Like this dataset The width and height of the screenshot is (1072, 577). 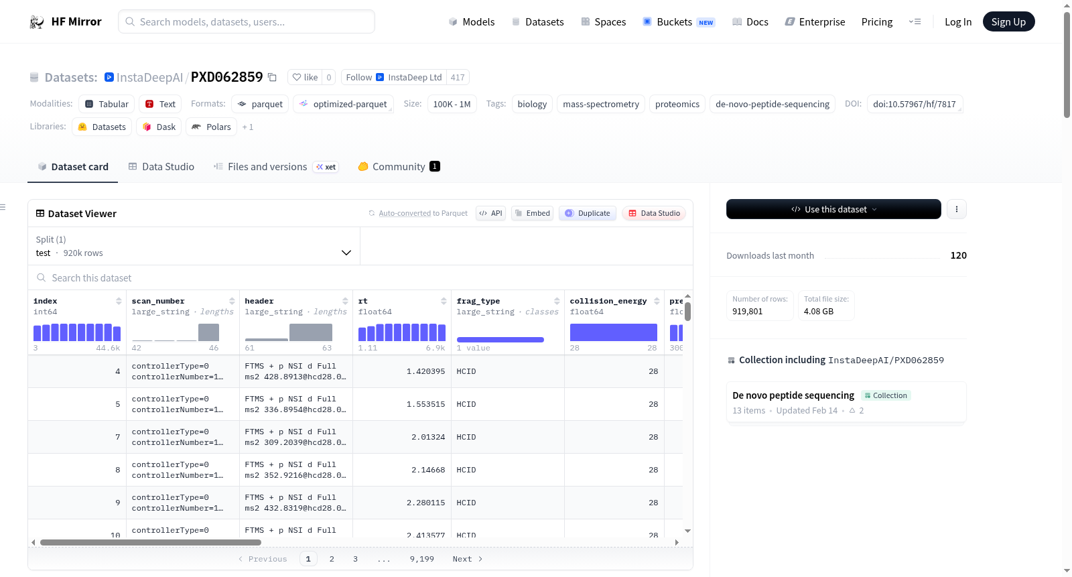305,77
